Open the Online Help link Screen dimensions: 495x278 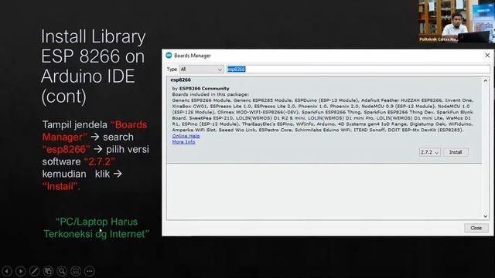pos(186,136)
